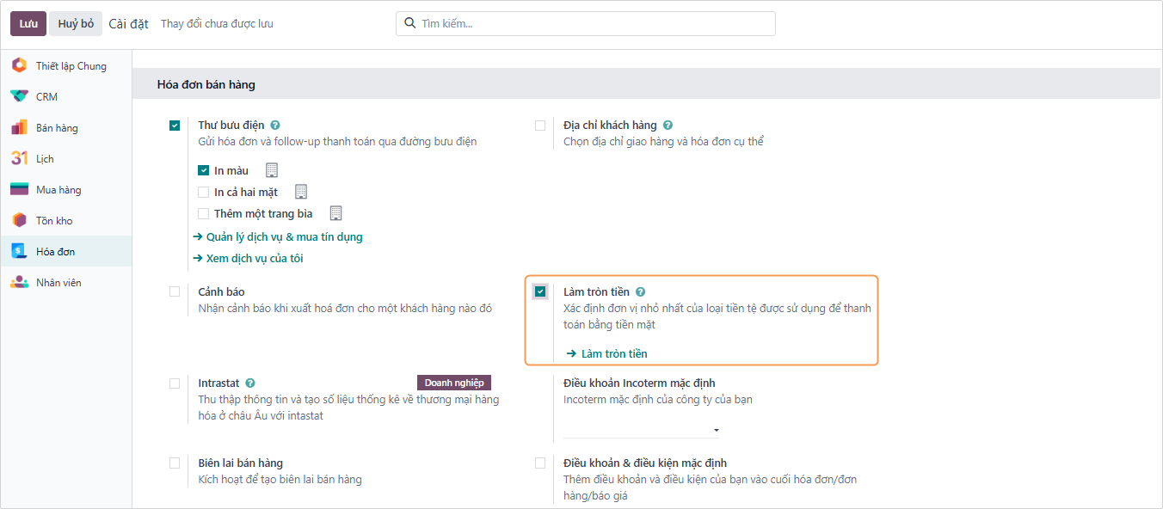This screenshot has height=509, width=1163.
Task: Open the Lịch calendar icon
Action: (19, 158)
